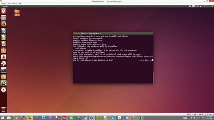The width and height of the screenshot is (214, 120).
Task: Open LibreOffice Calc from the launcher
Action: (x=4, y=37)
